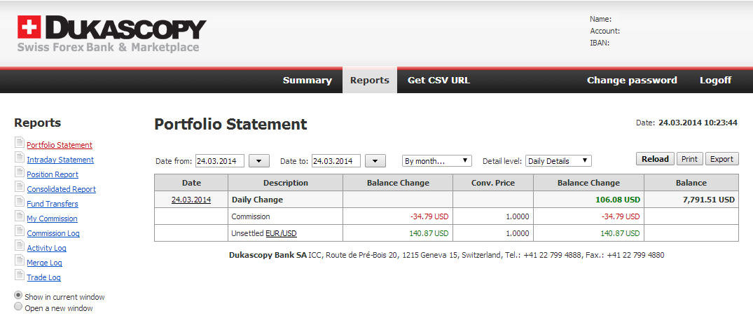753x332 pixels.
Task: Click document icon beside Portfolio Statement
Action: click(19, 143)
